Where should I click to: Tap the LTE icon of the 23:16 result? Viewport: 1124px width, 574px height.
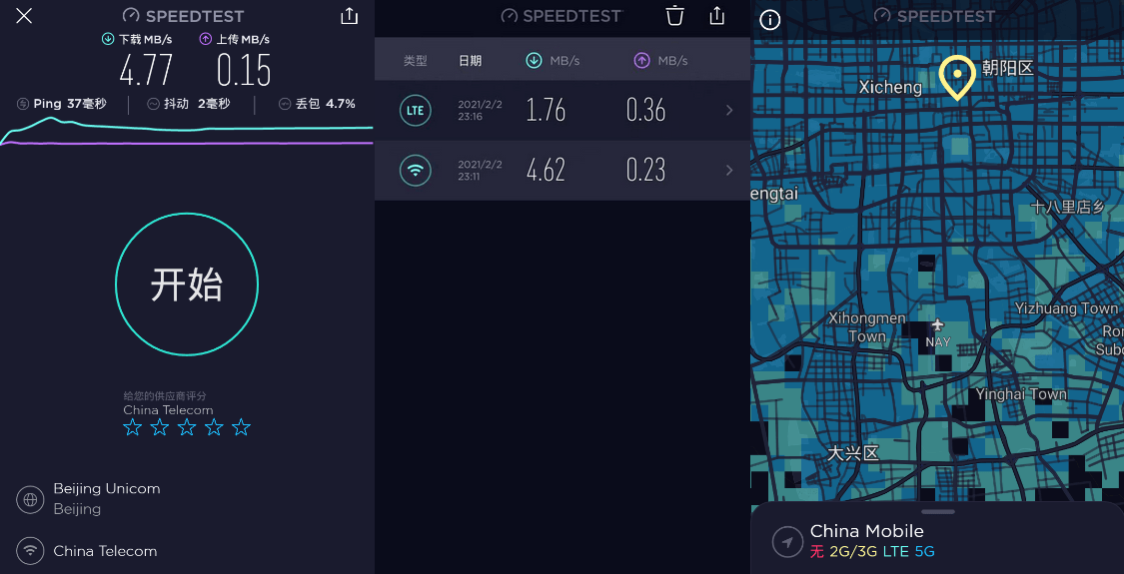415,111
